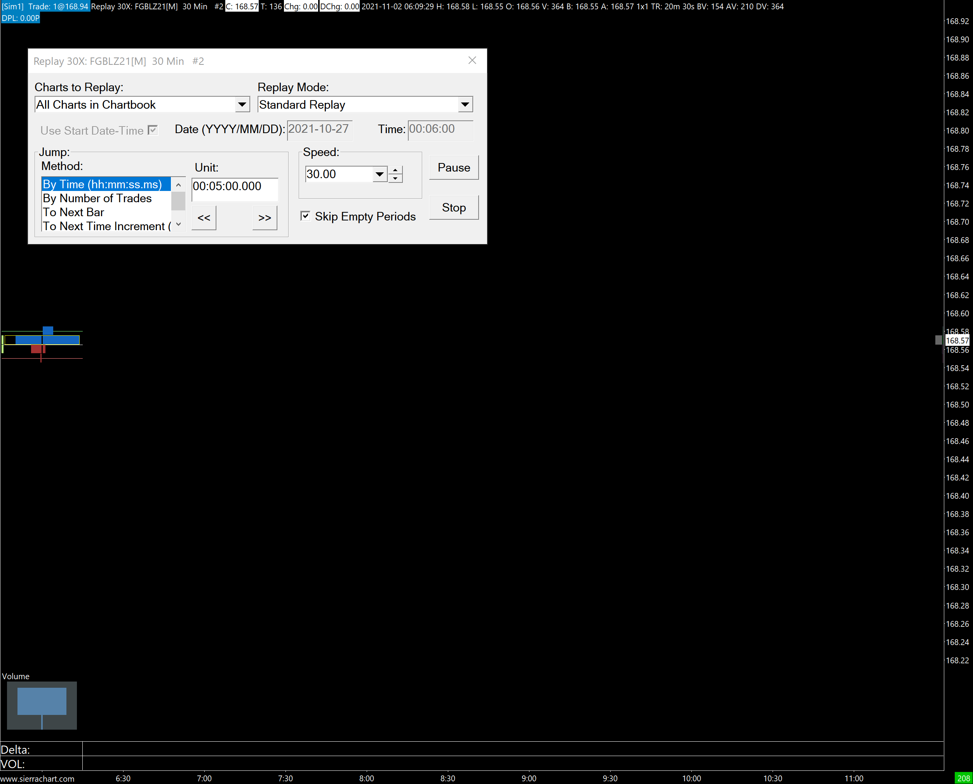Toggle Skip Empty Periods checkbox
973x784 pixels.
pyautogui.click(x=306, y=216)
